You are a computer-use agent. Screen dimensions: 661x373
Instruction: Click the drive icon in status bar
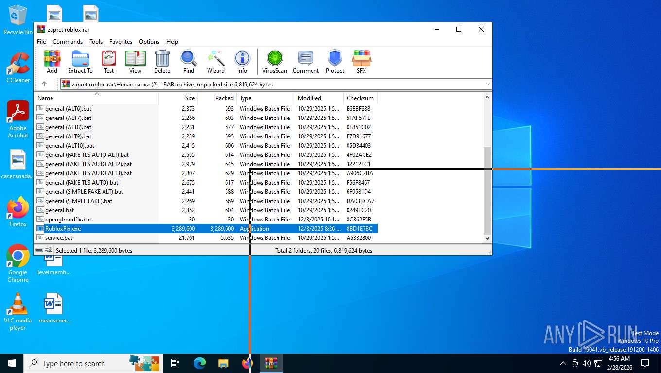point(39,250)
